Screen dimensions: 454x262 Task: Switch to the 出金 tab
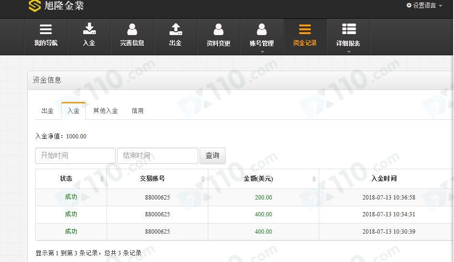[48, 111]
